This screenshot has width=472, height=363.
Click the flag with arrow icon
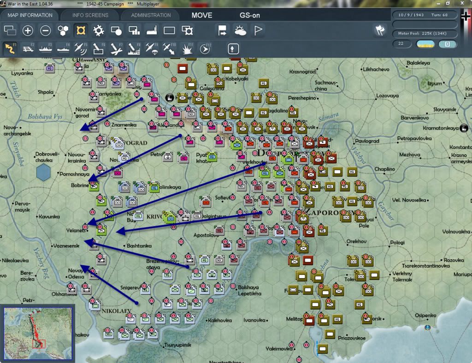(x=222, y=30)
